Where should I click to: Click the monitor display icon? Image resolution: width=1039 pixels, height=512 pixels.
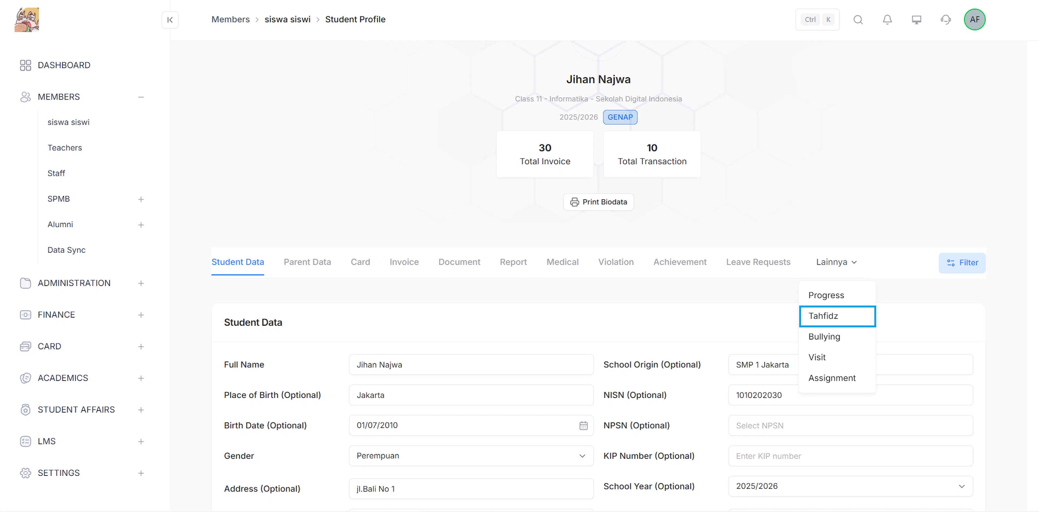[x=916, y=19]
